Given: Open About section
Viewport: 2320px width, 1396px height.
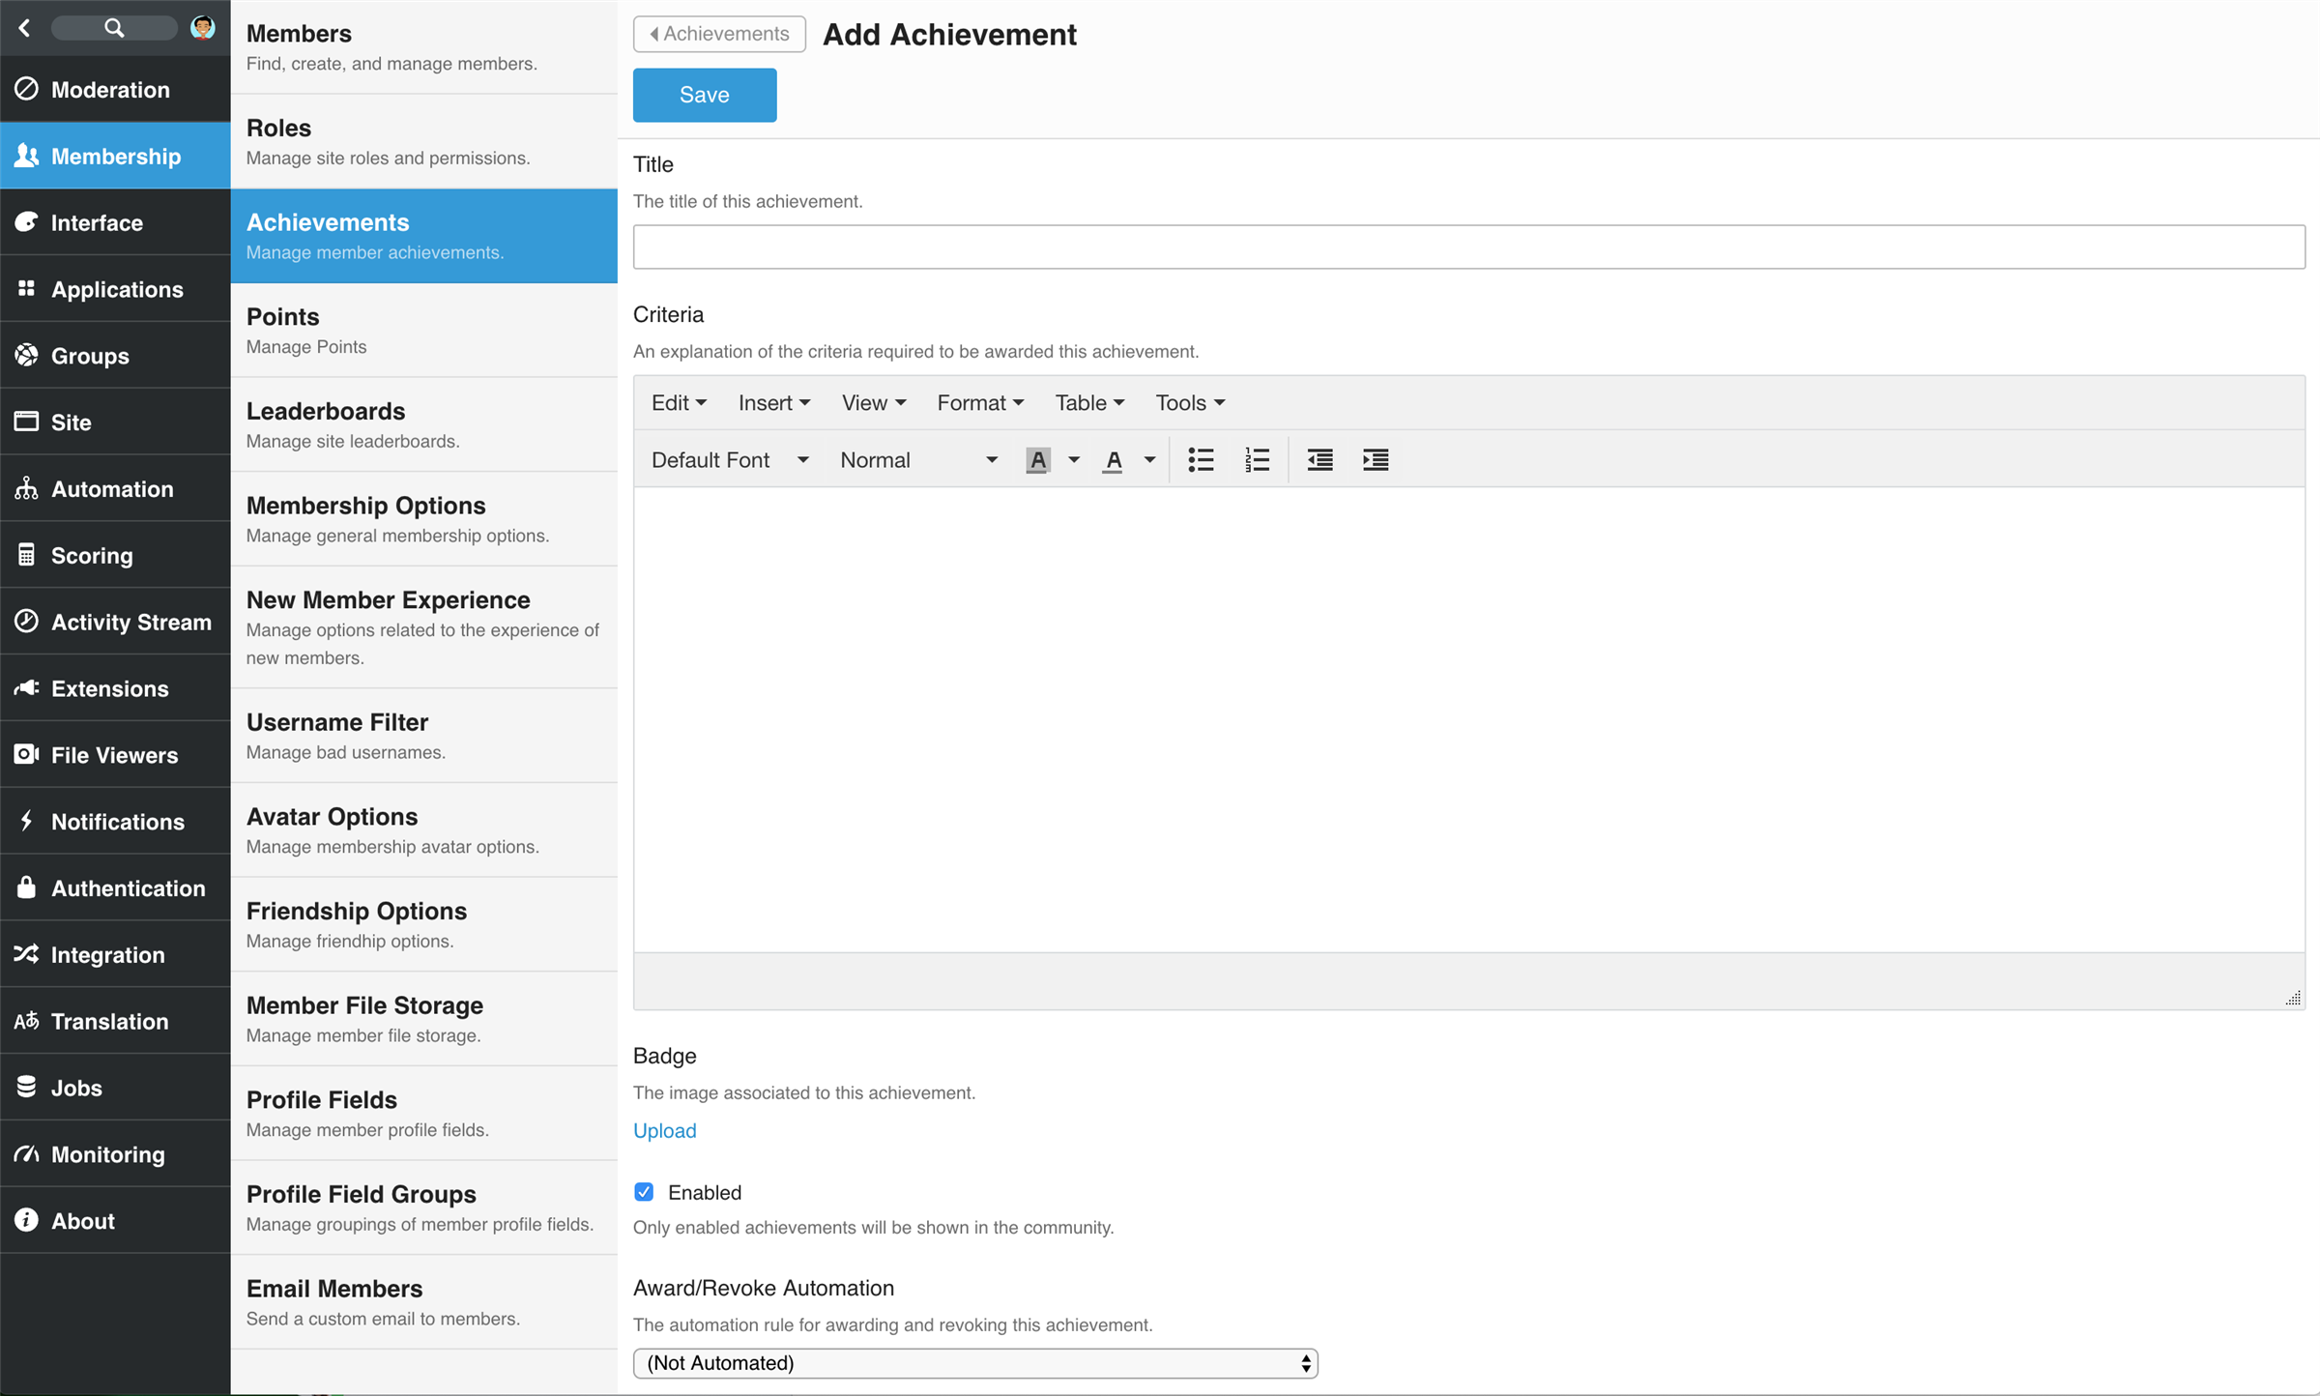Looking at the screenshot, I should pos(115,1221).
